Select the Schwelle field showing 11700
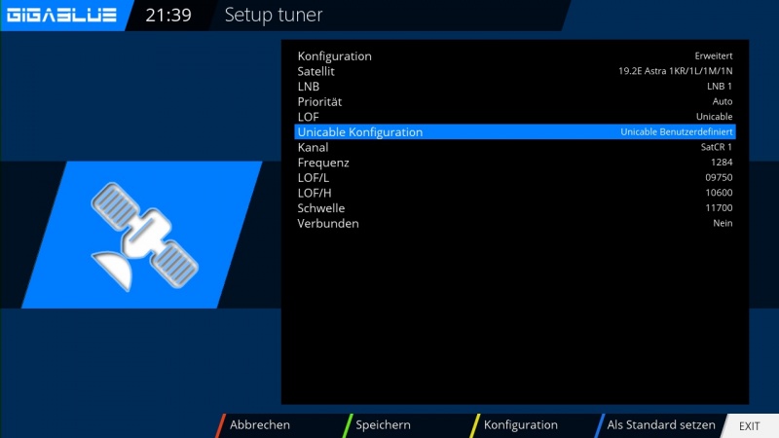Image resolution: width=779 pixels, height=438 pixels. coord(514,208)
